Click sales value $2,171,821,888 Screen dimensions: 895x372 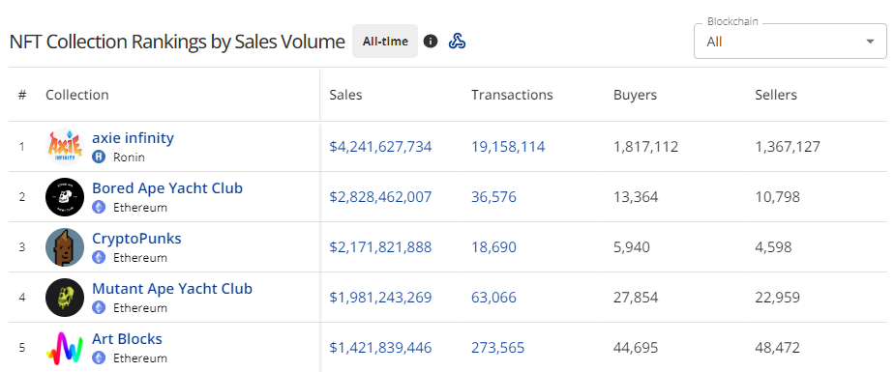point(380,247)
